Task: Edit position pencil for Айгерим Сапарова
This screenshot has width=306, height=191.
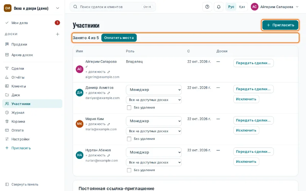Action: (x=109, y=72)
